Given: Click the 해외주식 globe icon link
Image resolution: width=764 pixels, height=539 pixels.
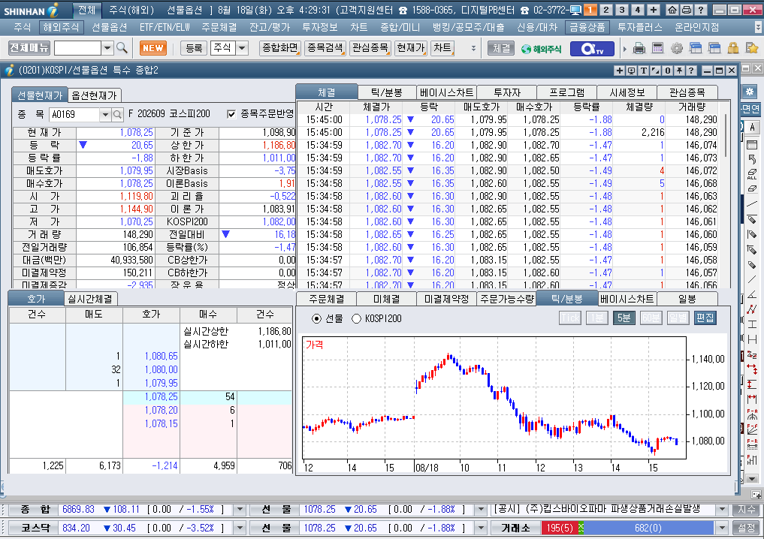Looking at the screenshot, I should (541, 49).
